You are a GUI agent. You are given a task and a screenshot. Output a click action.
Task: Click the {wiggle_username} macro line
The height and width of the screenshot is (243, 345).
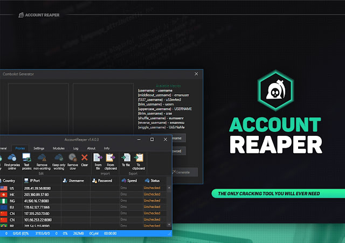(161, 127)
